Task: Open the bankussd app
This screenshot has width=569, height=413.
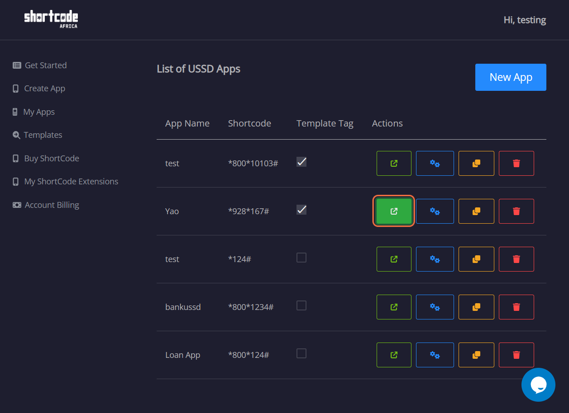Action: [x=394, y=307]
